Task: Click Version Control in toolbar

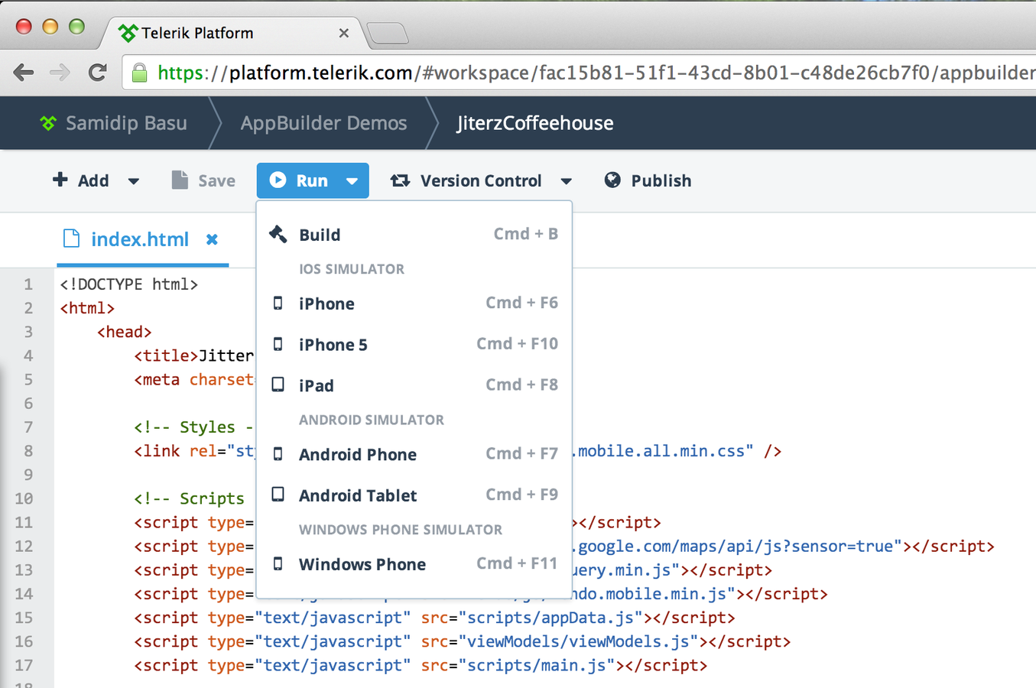Action: click(481, 180)
